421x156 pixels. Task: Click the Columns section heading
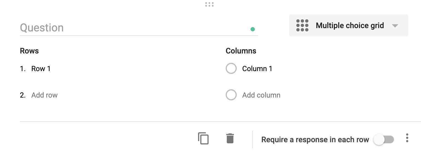pos(241,51)
